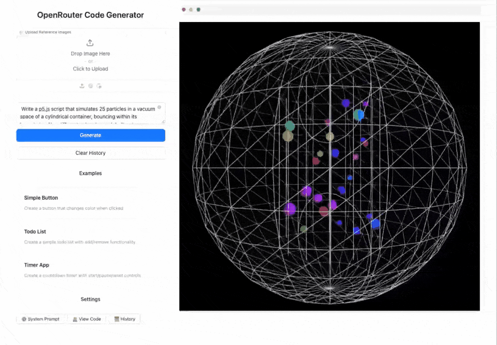The height and width of the screenshot is (345, 497).
Task: Click the prompt box resize handle
Action: coord(163,122)
